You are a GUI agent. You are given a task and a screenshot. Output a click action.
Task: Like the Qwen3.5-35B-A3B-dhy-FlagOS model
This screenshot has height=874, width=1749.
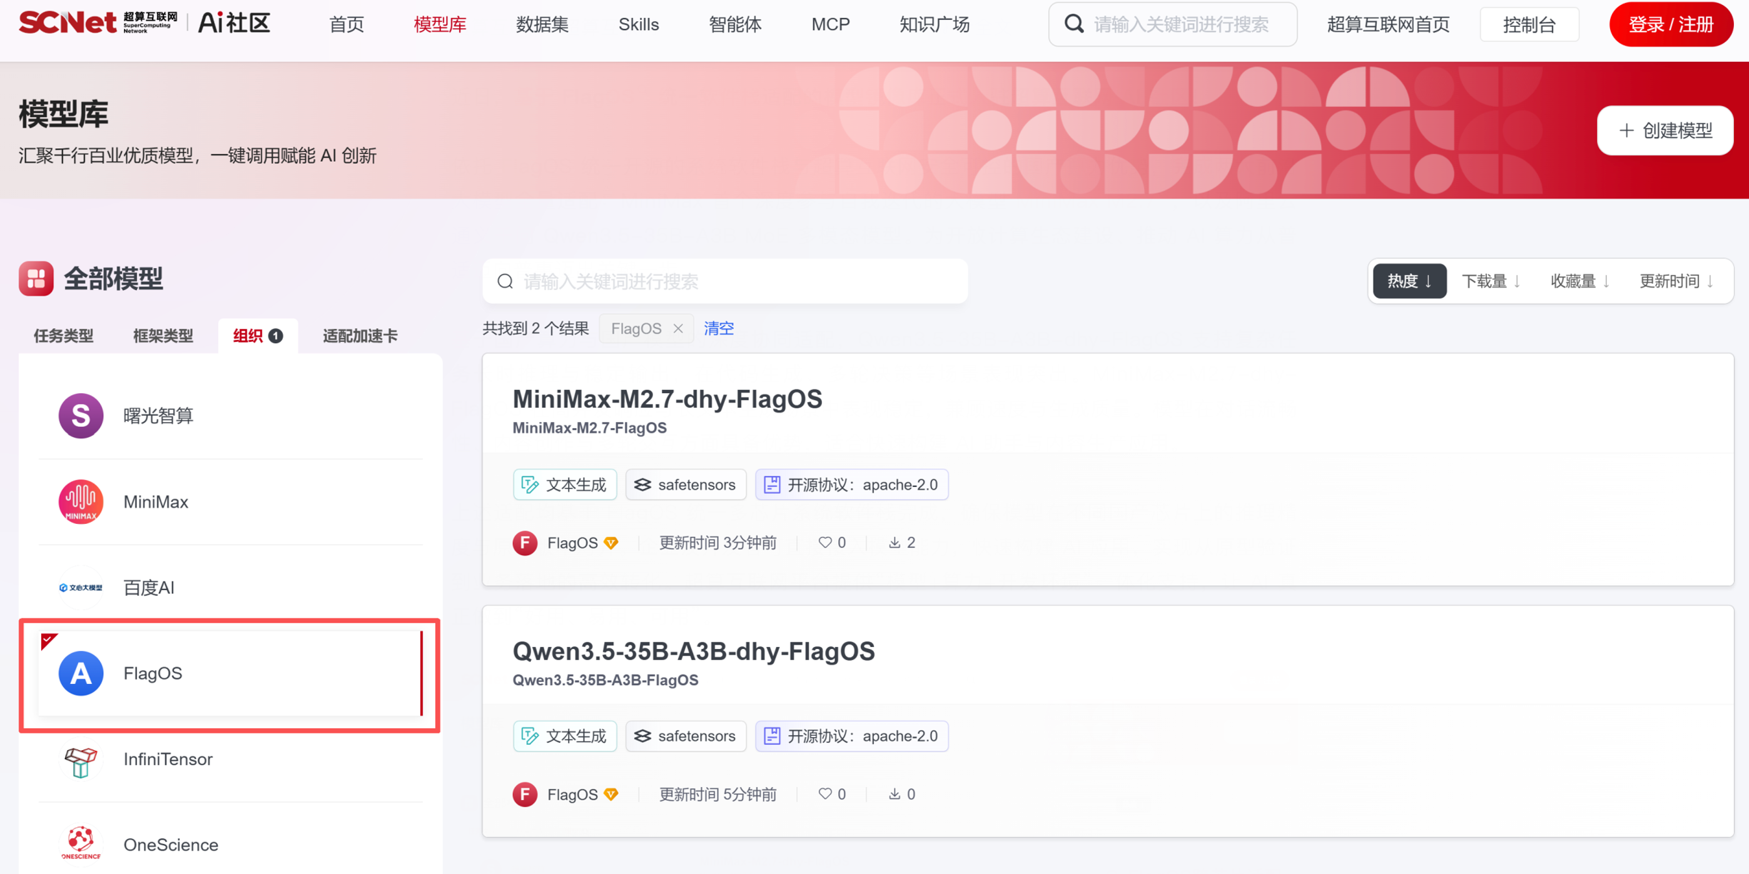[825, 794]
